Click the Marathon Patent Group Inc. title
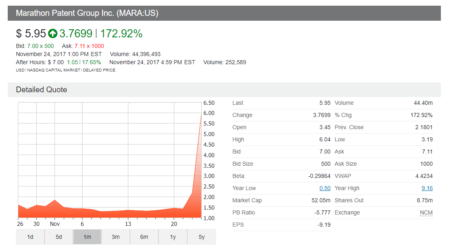449x249 pixels. click(x=87, y=13)
